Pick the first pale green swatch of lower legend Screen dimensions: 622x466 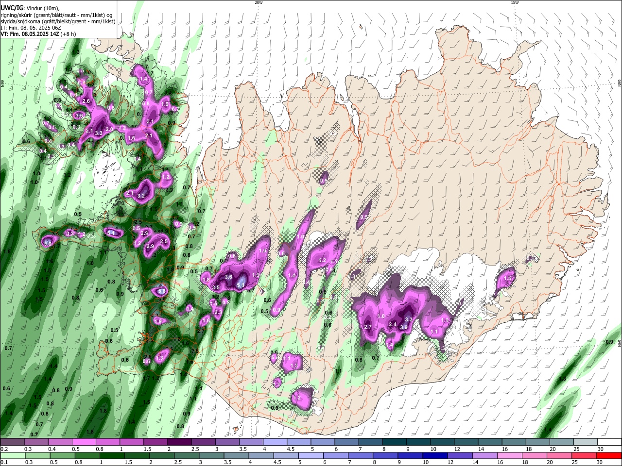13,455
